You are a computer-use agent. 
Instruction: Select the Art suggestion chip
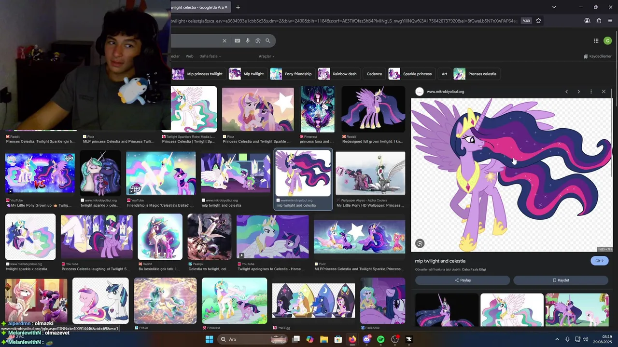[x=444, y=74]
